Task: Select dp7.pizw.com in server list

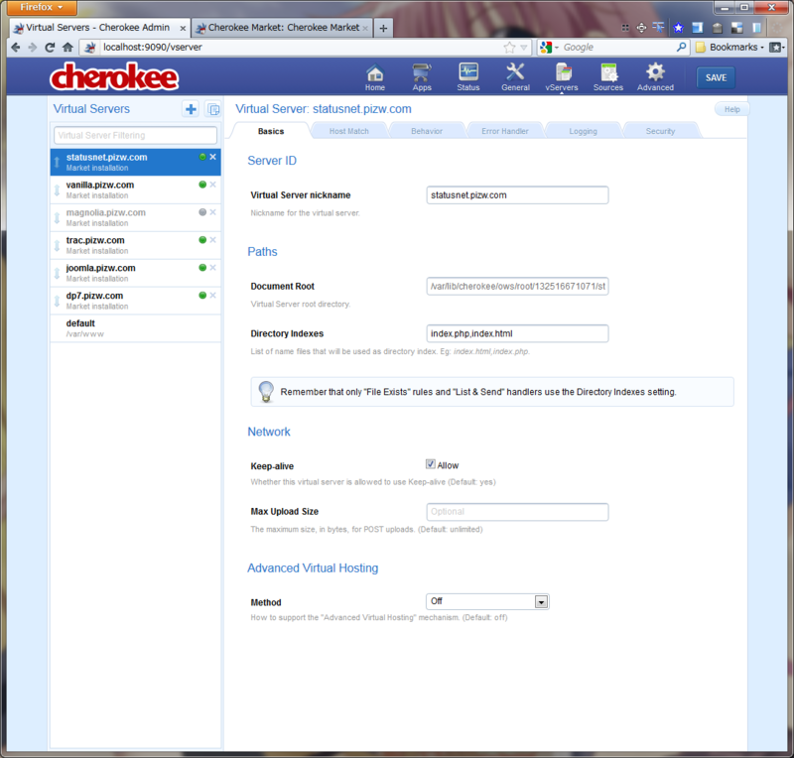Action: (x=135, y=301)
